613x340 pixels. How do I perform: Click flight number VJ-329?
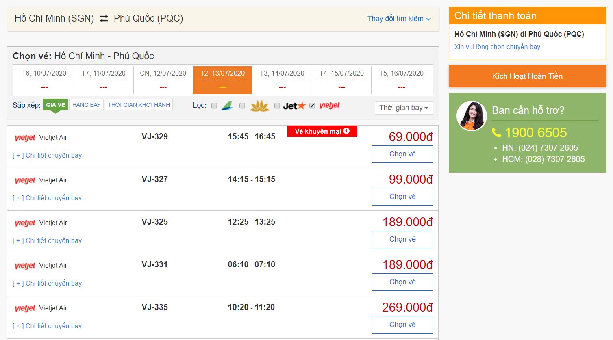[x=154, y=136]
